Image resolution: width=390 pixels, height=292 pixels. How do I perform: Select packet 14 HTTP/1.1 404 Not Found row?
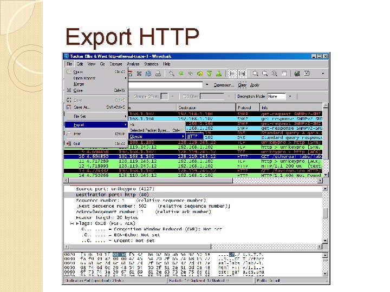(x=193, y=175)
